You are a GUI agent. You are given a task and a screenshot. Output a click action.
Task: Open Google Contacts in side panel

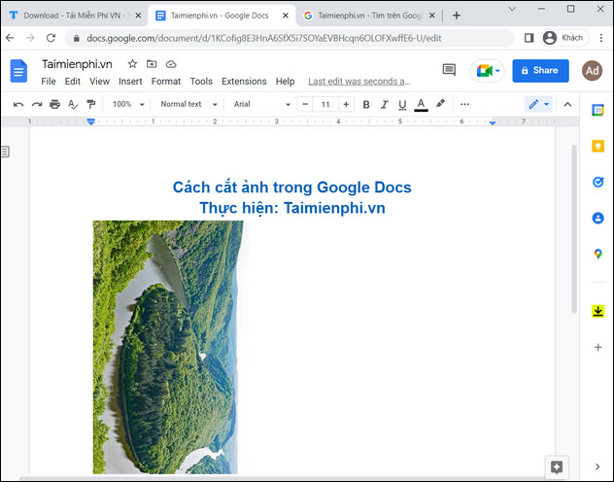[597, 218]
